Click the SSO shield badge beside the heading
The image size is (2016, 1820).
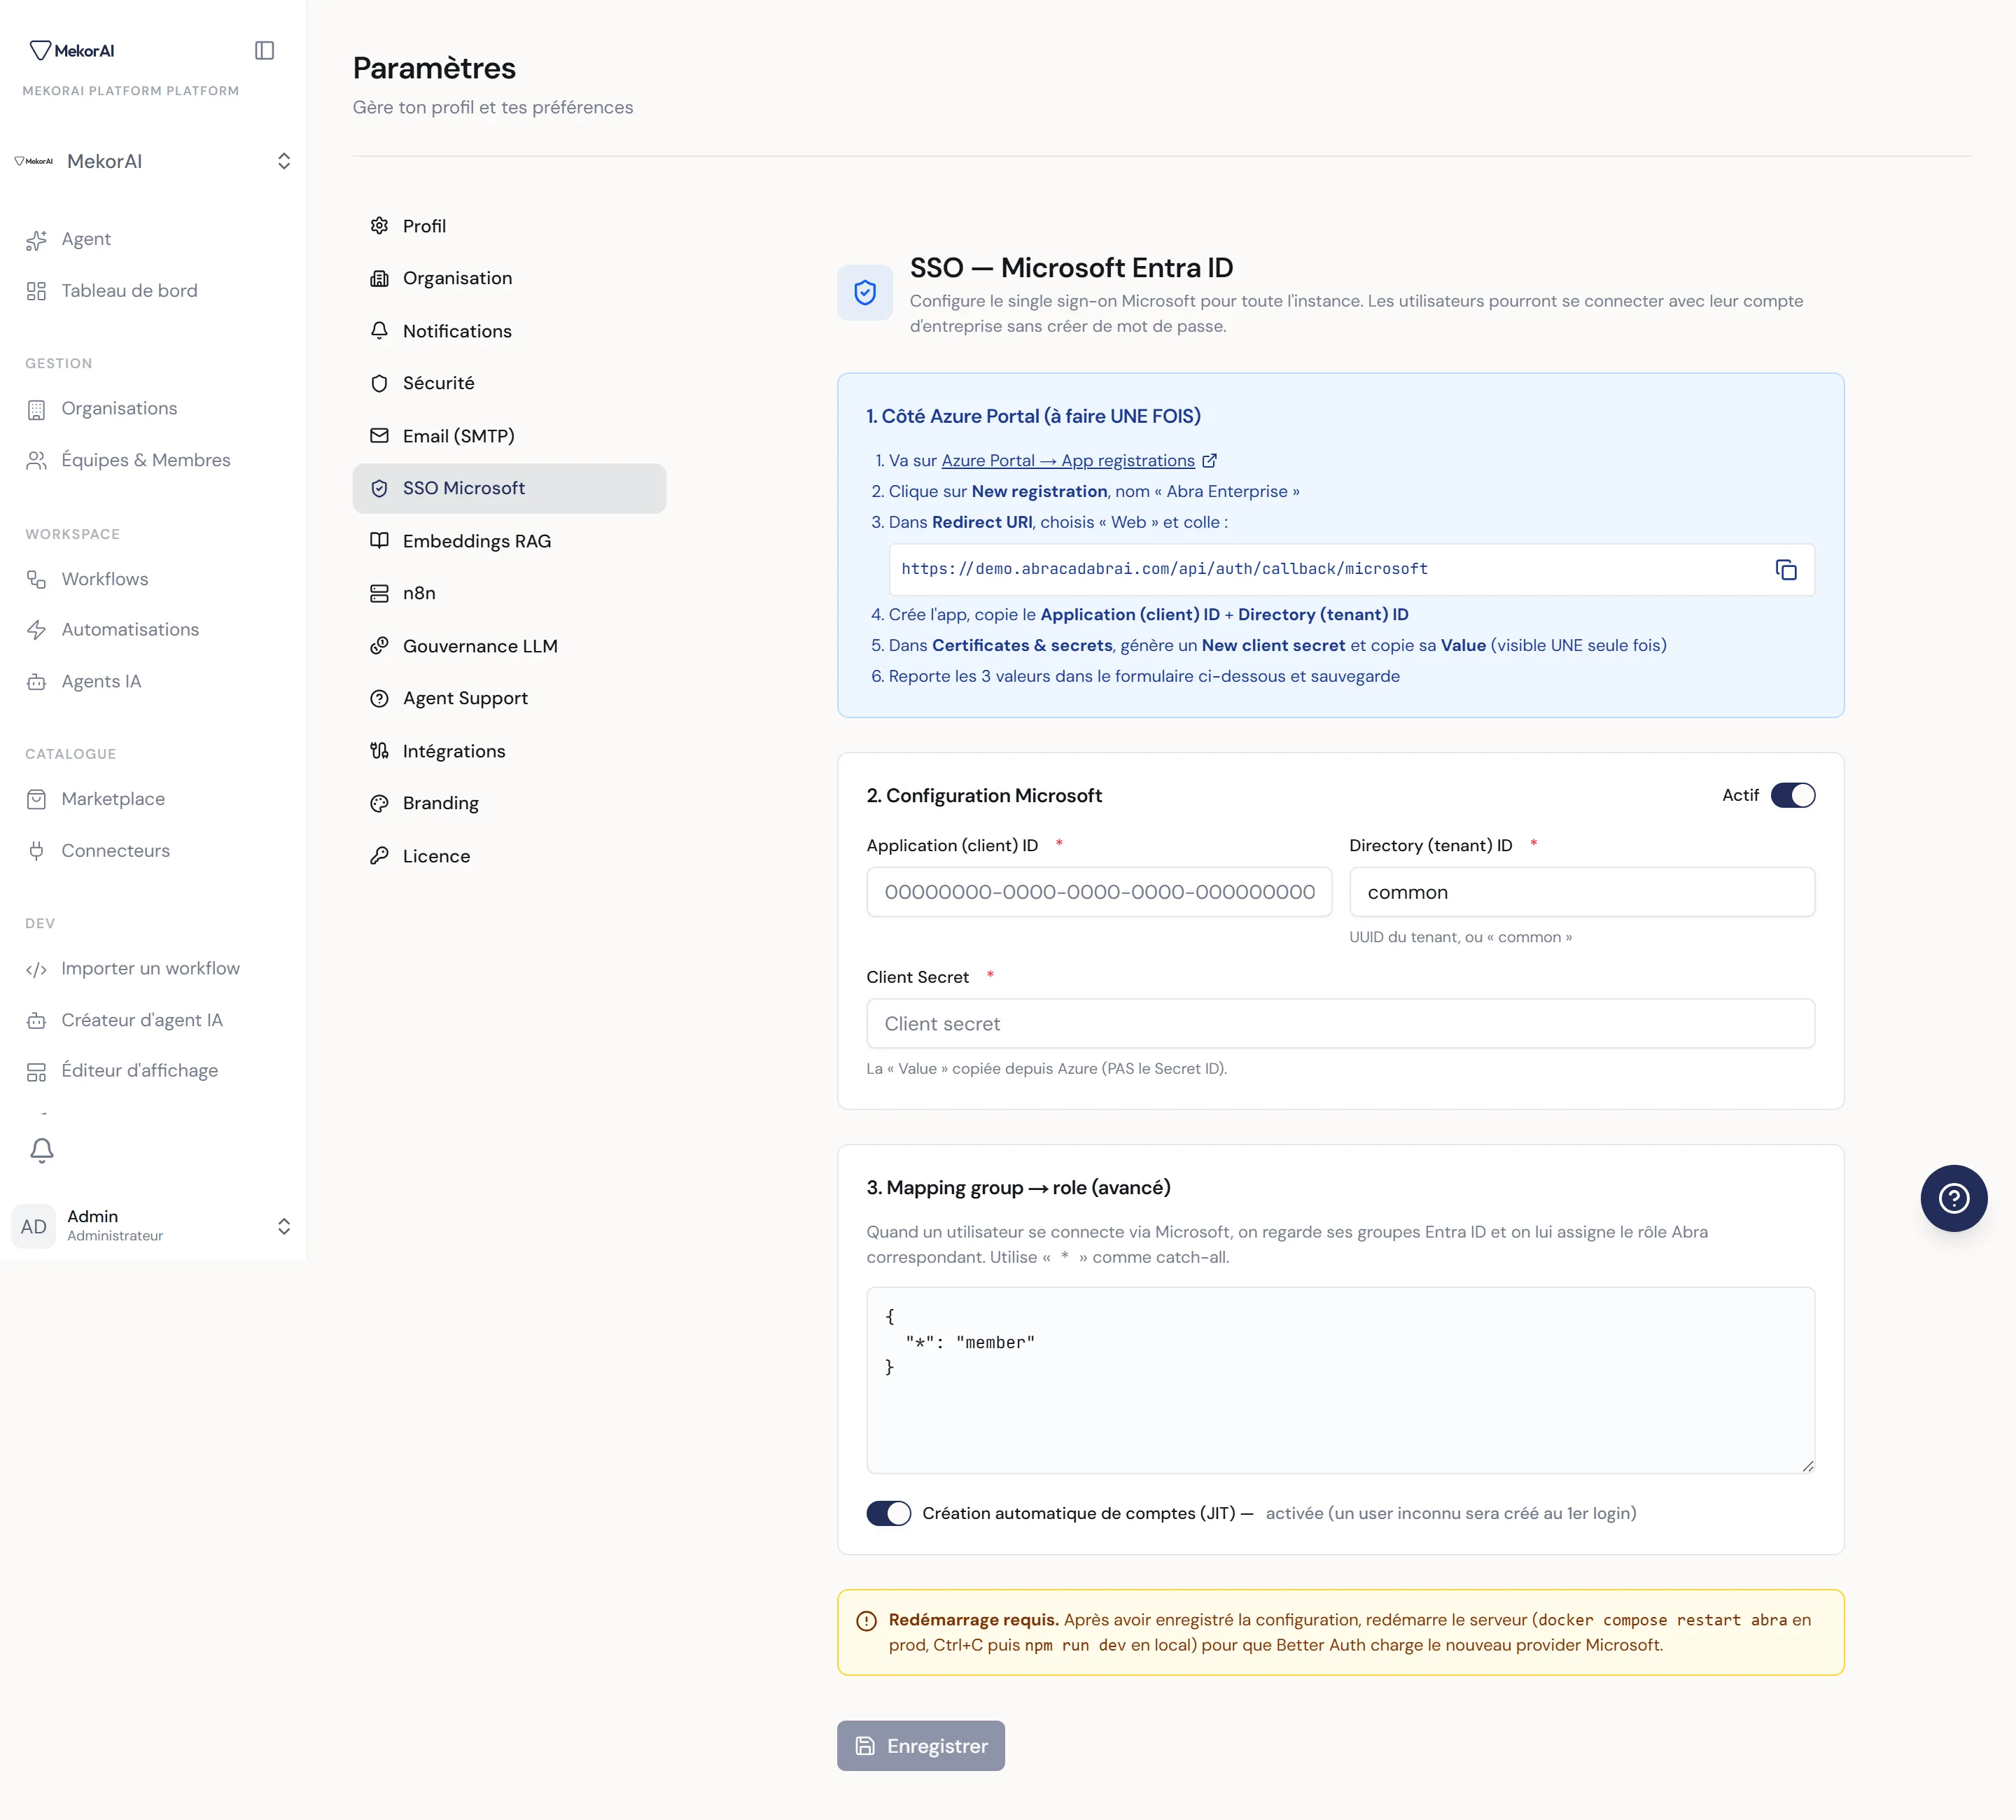(865, 292)
